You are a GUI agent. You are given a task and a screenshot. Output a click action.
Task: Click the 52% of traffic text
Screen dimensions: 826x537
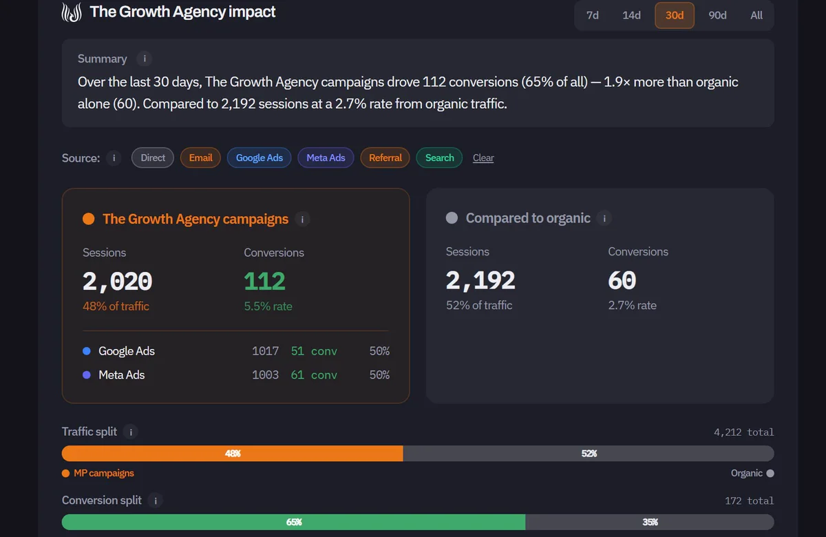(479, 305)
